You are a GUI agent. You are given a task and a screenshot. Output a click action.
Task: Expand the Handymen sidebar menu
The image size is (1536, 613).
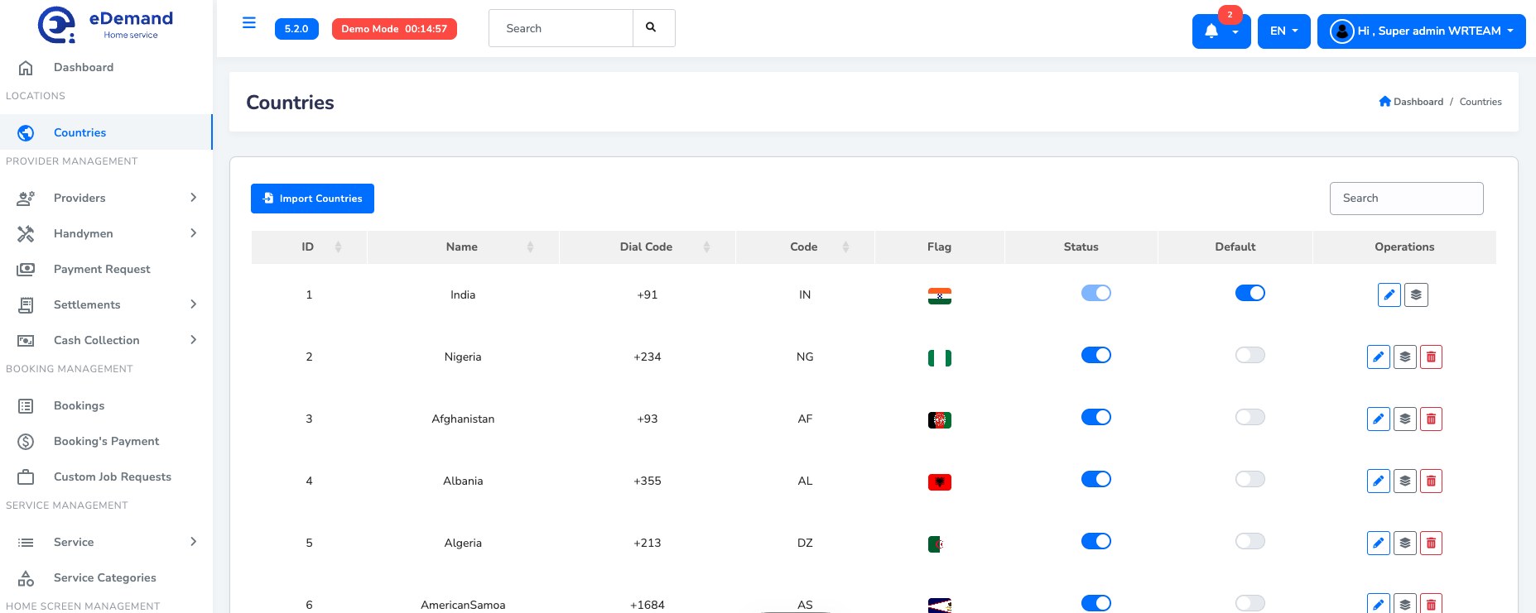106,233
